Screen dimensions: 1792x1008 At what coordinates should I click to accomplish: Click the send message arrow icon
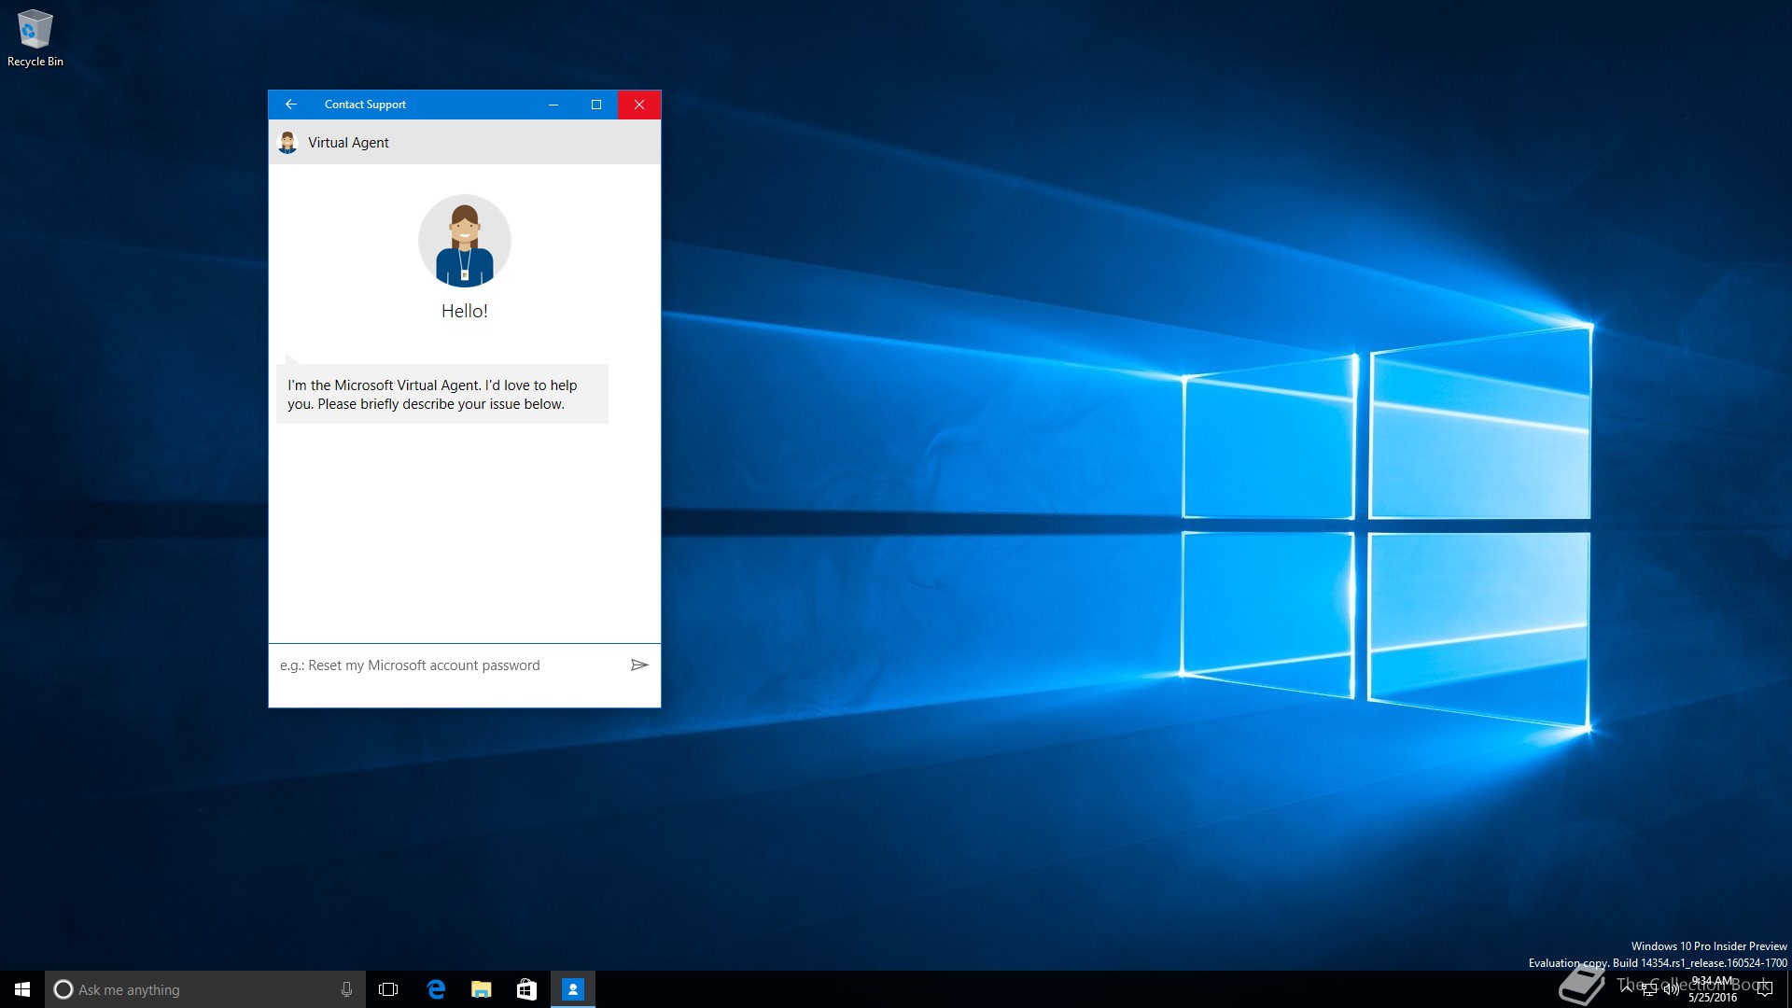[x=639, y=665]
